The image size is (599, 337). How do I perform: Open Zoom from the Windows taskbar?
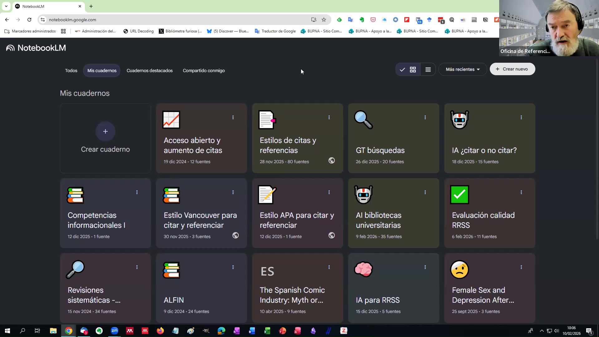pyautogui.click(x=114, y=331)
